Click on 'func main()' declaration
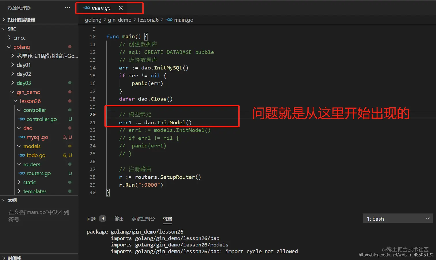Viewport: 436px width, 260px height. [124, 37]
